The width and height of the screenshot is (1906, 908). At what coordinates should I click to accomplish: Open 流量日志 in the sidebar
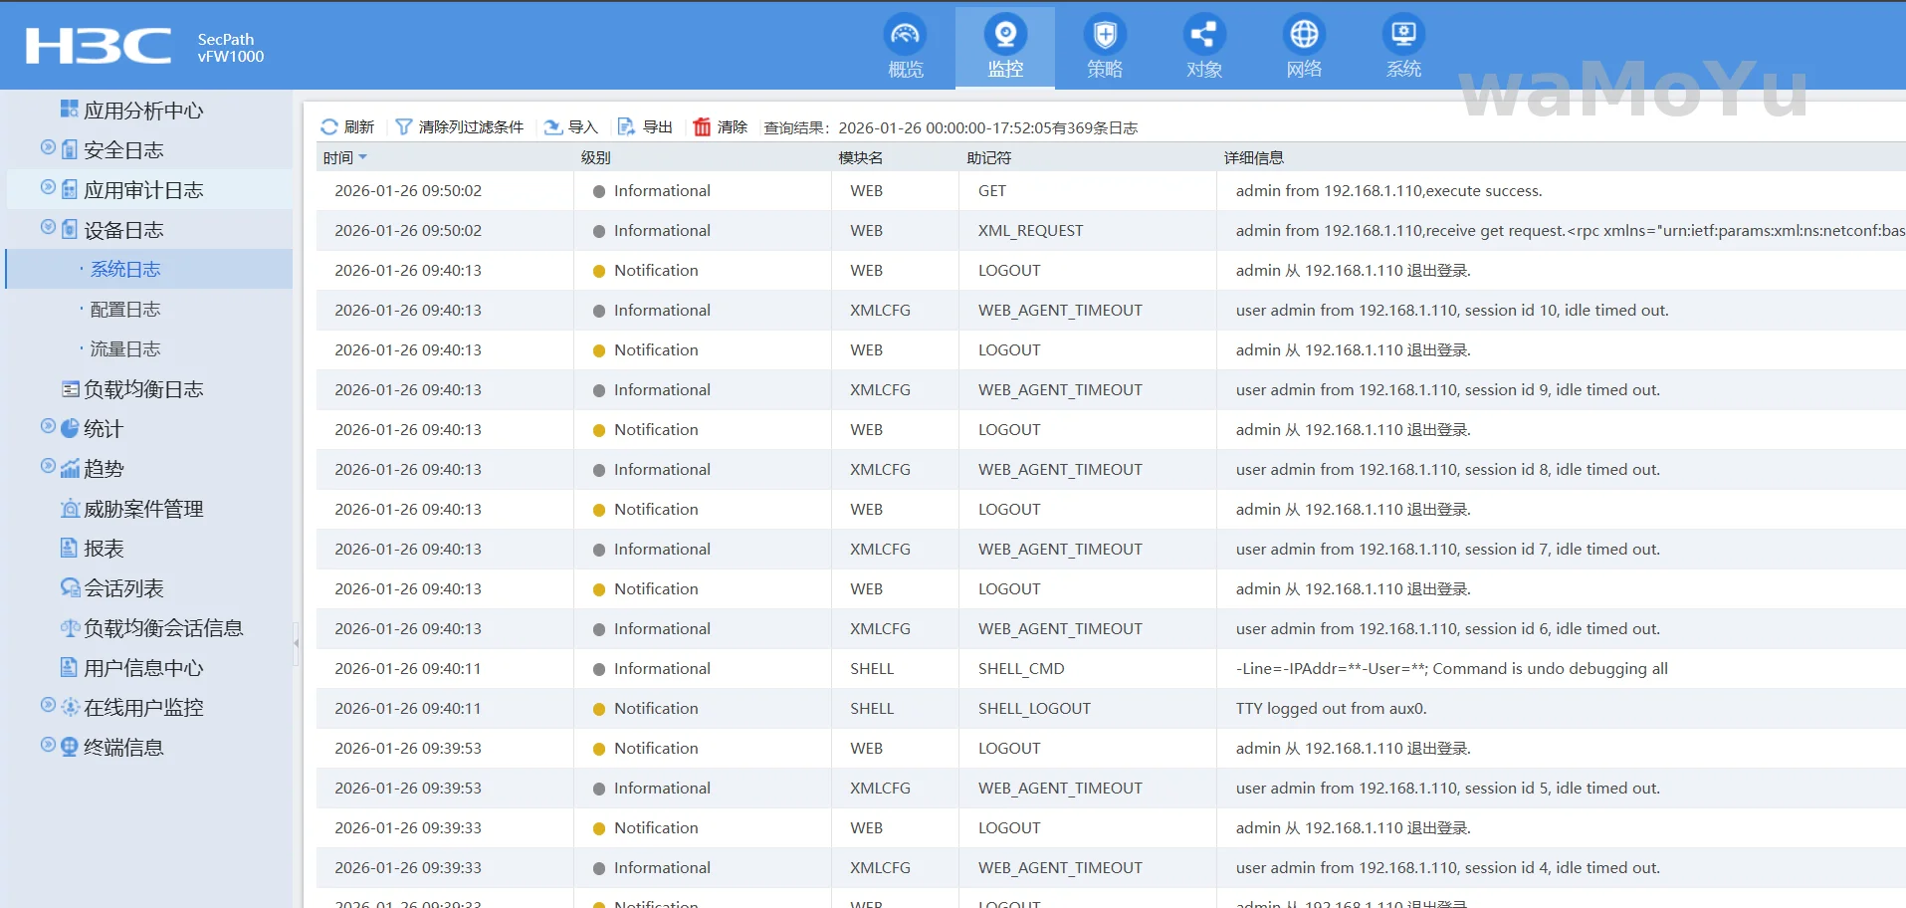click(125, 349)
